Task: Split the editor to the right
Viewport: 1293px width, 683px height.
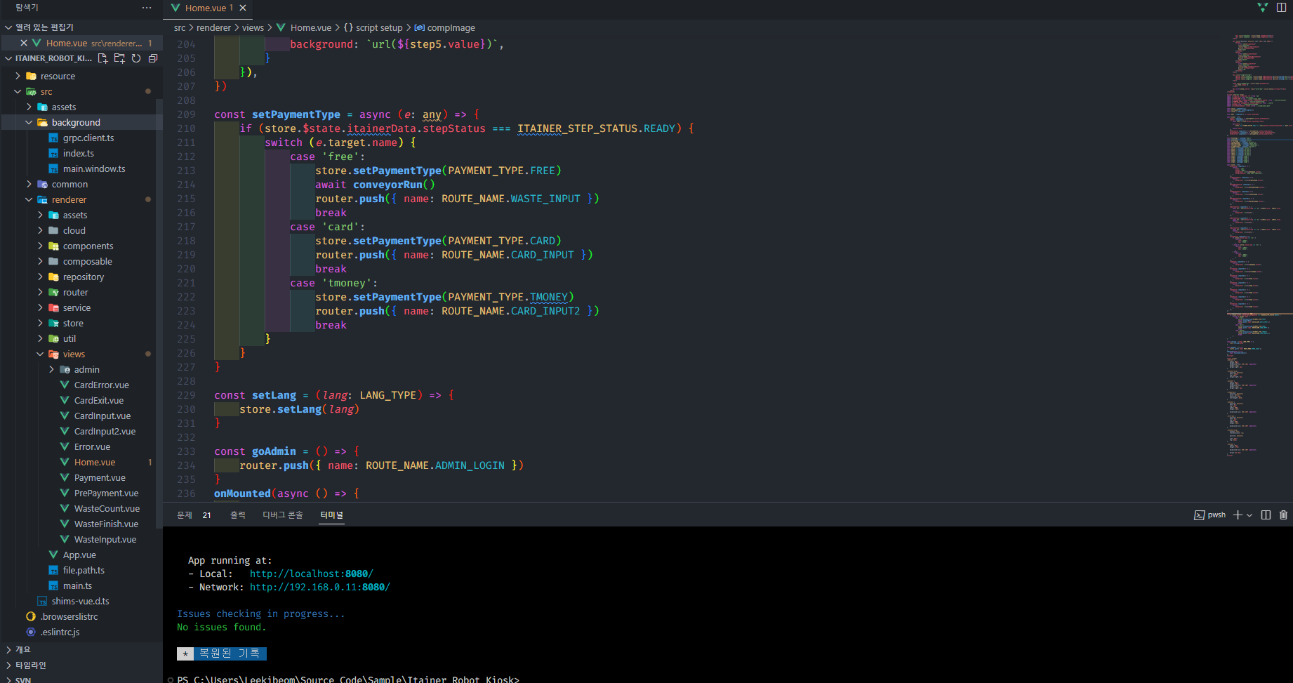Action: tap(1281, 8)
